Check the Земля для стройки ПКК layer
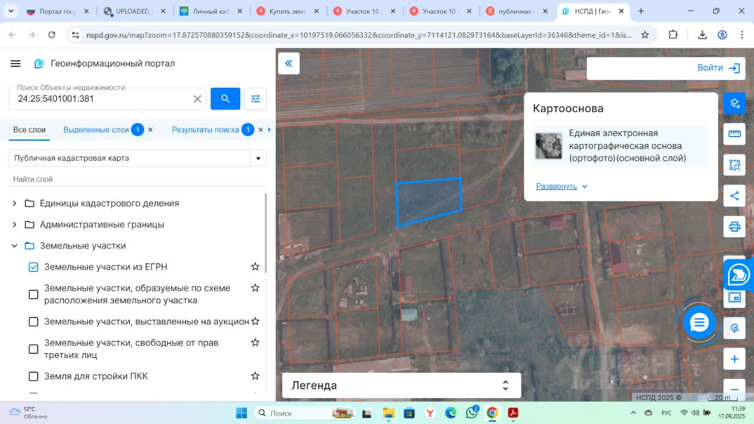The width and height of the screenshot is (754, 424). point(34,376)
